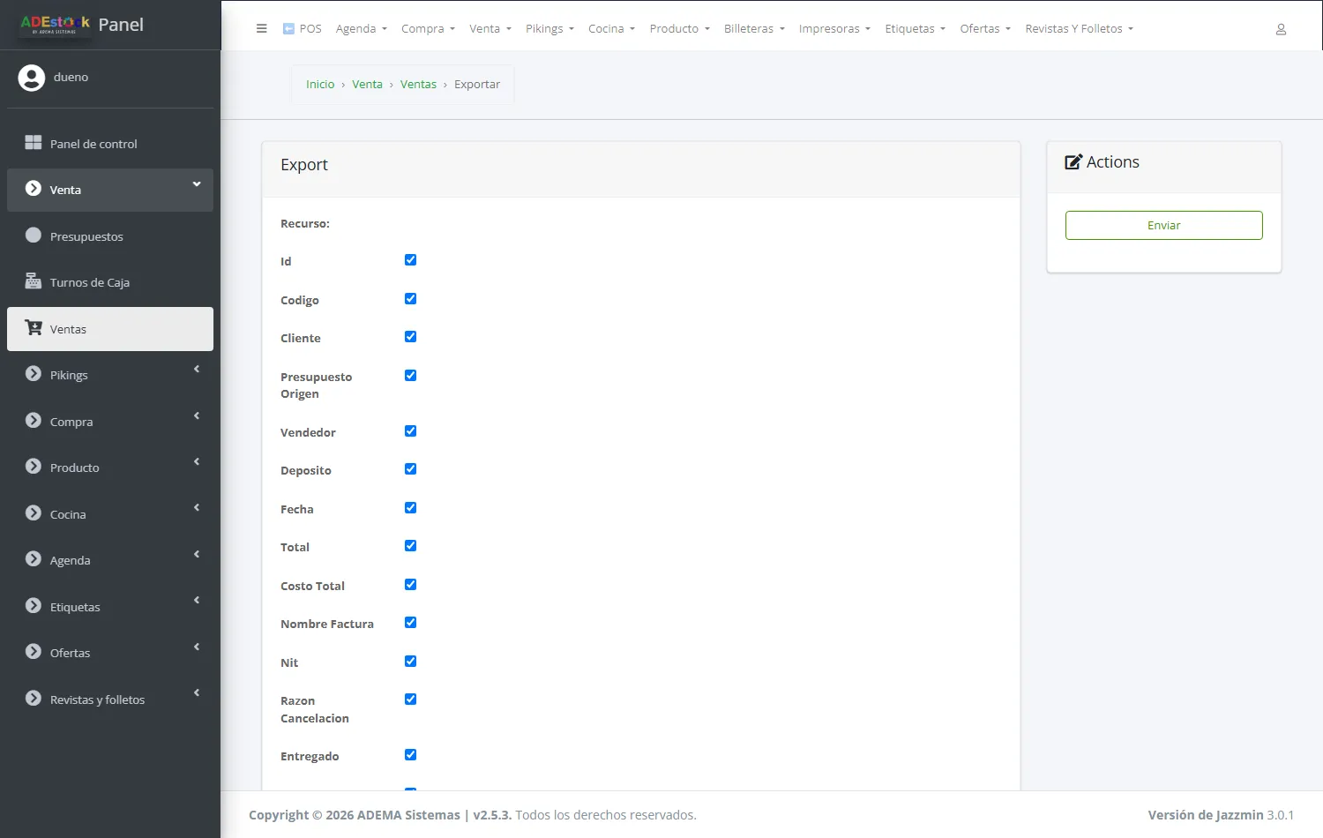Open Turnos de Caja in sidebar

[x=110, y=282]
